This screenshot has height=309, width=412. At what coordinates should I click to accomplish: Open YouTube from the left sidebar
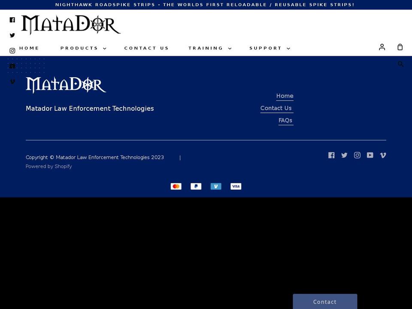click(12, 66)
